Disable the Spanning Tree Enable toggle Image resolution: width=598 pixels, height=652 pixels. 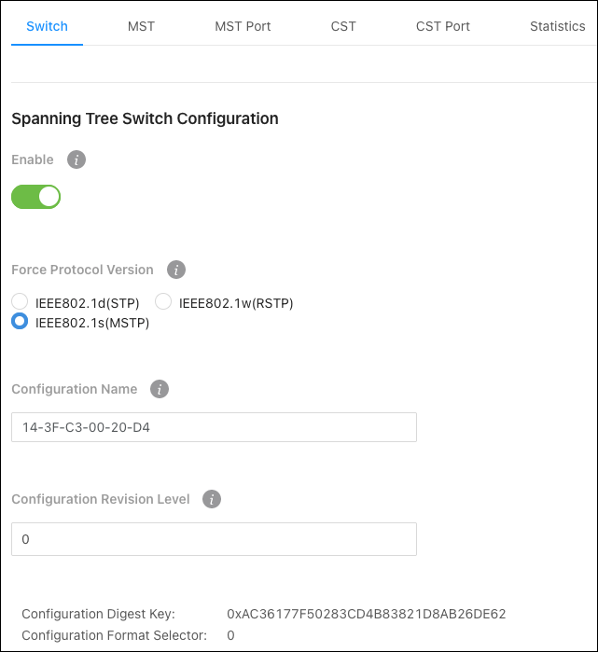click(x=35, y=197)
